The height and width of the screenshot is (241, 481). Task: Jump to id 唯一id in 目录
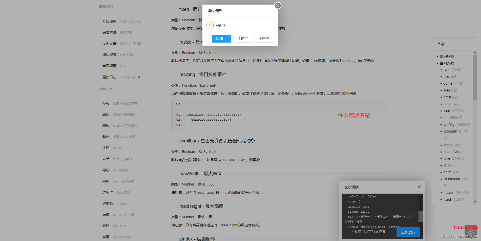[450, 165]
